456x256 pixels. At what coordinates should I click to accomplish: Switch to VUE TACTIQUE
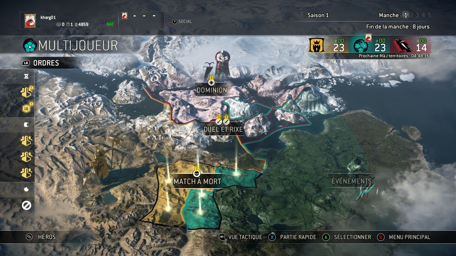[245, 237]
